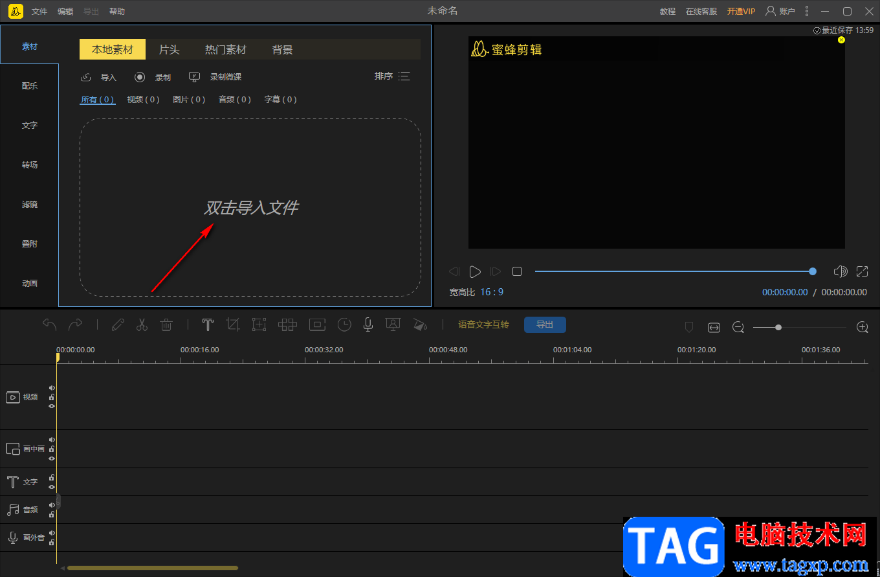
Task: Open the 配乐 sidebar panel
Action: pos(30,85)
